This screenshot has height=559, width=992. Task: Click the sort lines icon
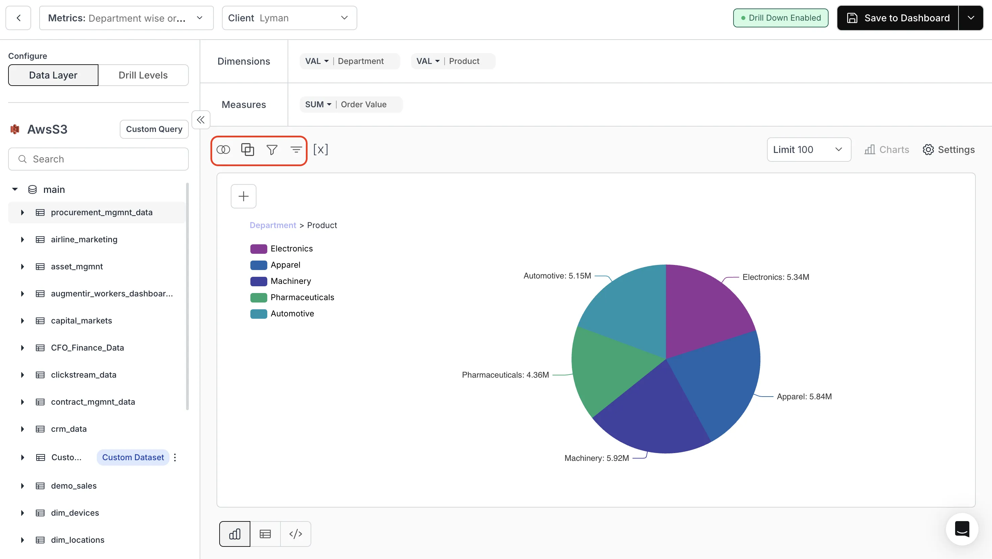click(296, 150)
